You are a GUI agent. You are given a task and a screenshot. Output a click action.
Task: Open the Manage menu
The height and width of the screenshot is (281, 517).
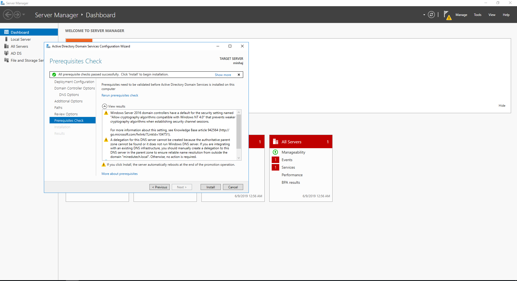tap(461, 15)
